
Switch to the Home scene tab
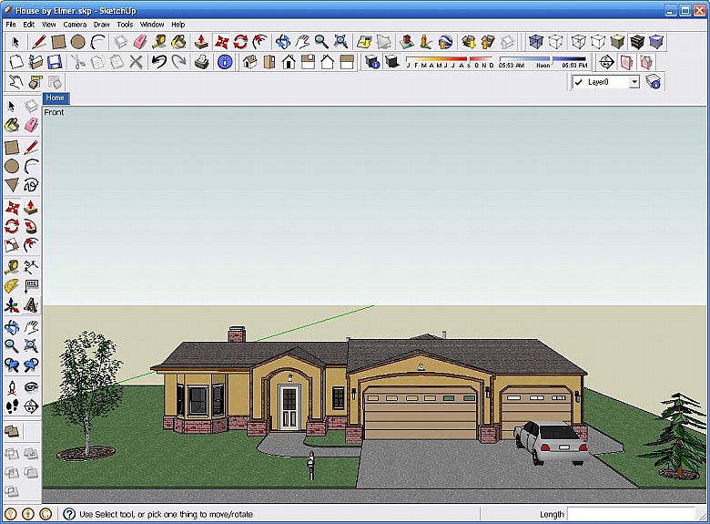(56, 98)
